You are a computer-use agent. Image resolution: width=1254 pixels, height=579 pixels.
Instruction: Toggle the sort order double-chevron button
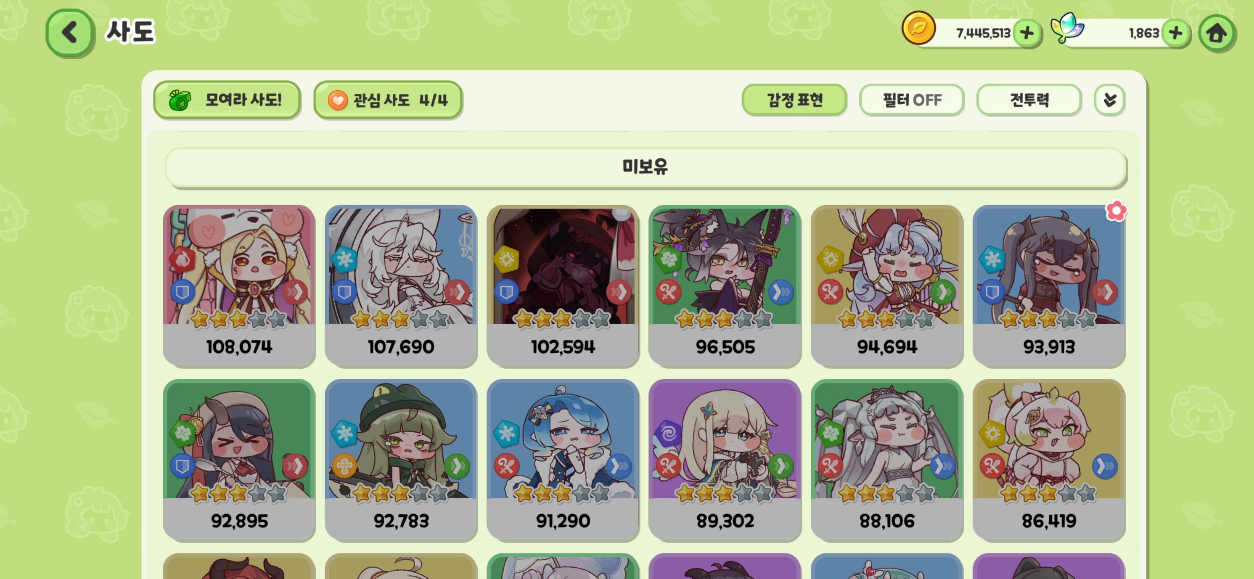[1109, 100]
